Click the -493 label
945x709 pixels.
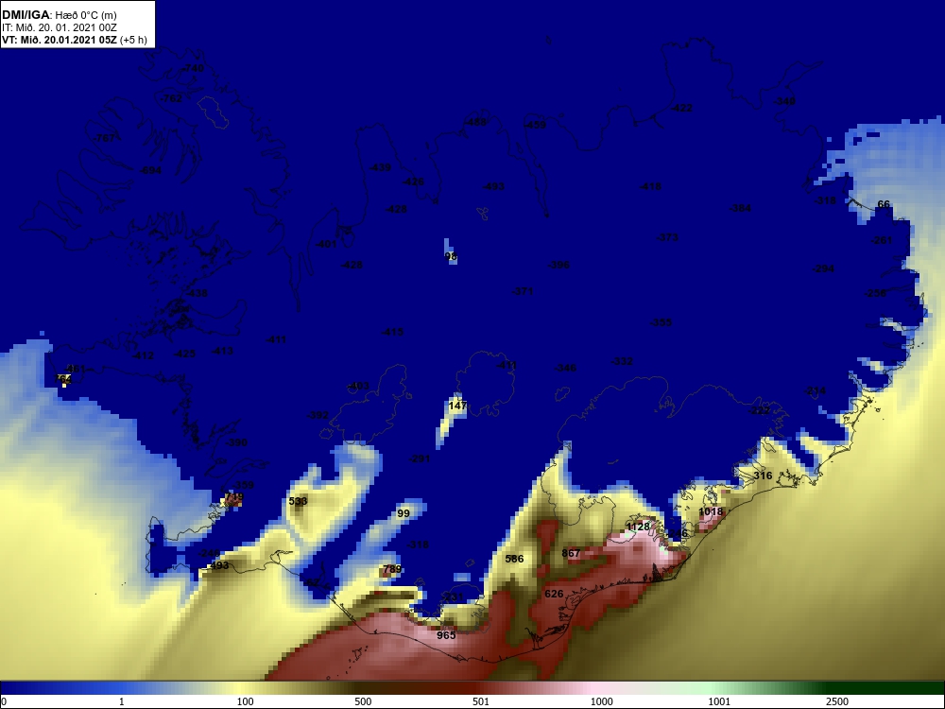click(x=493, y=186)
